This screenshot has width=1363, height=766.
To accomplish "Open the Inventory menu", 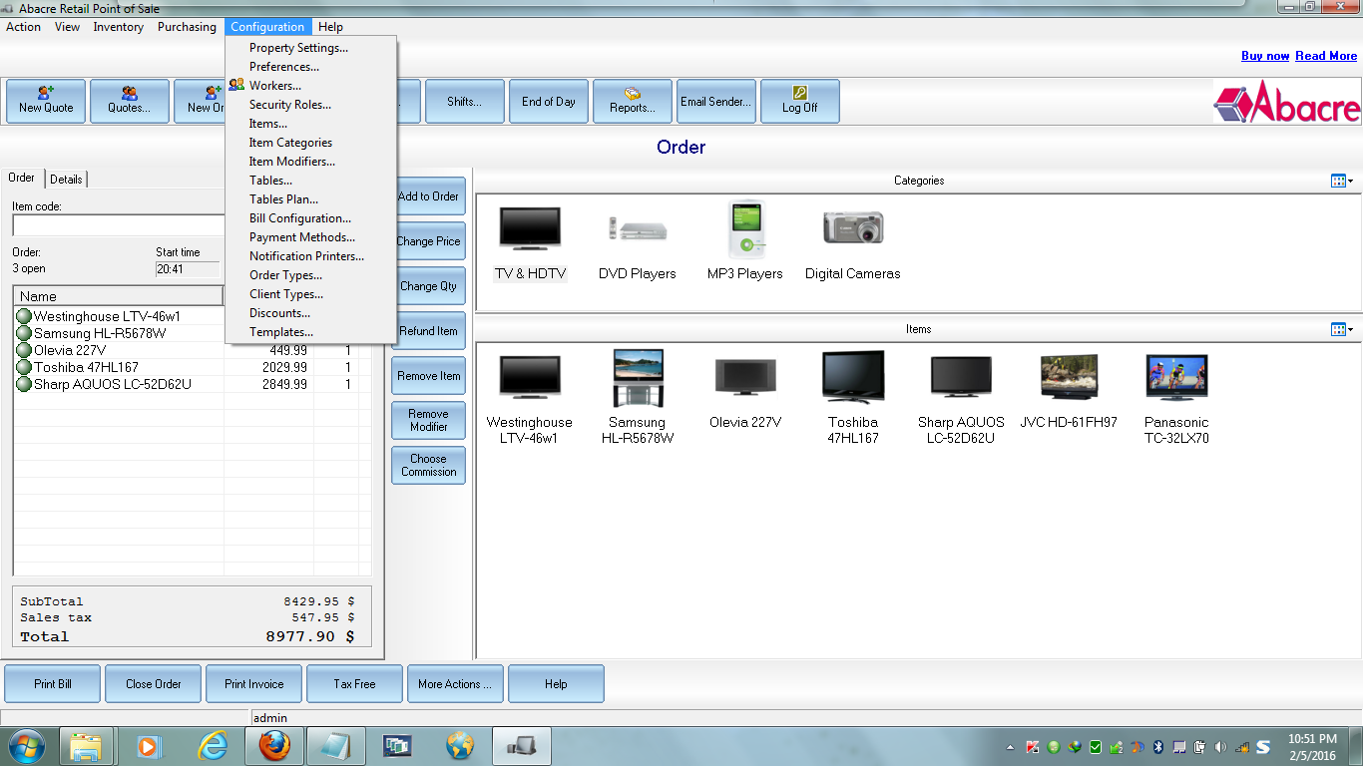I will click(119, 27).
